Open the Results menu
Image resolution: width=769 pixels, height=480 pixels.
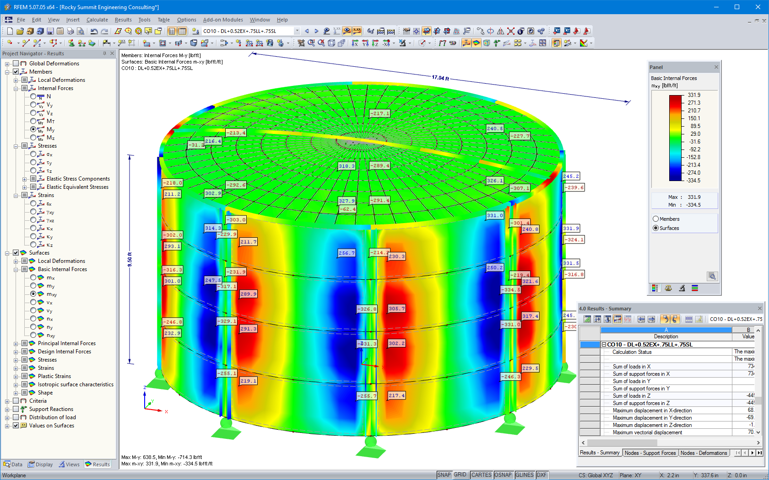(x=123, y=20)
